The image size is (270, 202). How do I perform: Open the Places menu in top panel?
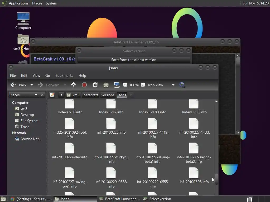[x=37, y=3]
